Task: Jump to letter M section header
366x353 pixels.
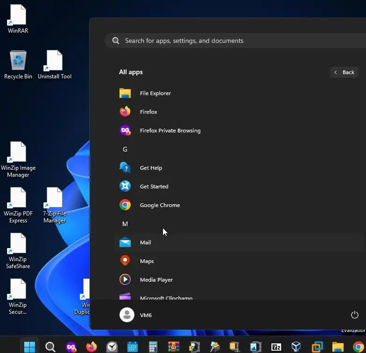Action: 125,224
